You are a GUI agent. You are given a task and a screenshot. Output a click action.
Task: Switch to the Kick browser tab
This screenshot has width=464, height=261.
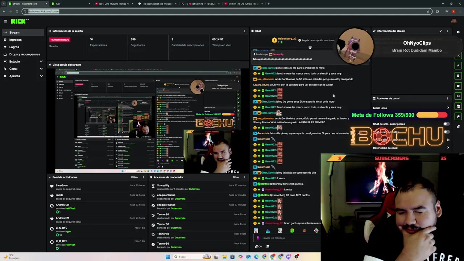tap(71, 4)
